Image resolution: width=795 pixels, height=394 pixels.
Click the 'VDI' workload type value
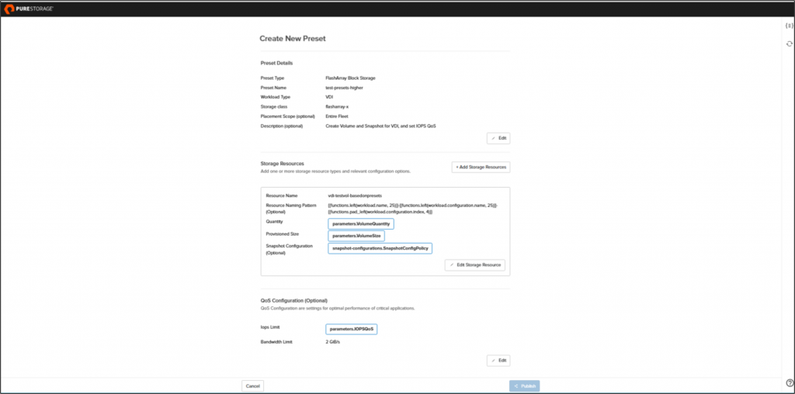click(329, 97)
